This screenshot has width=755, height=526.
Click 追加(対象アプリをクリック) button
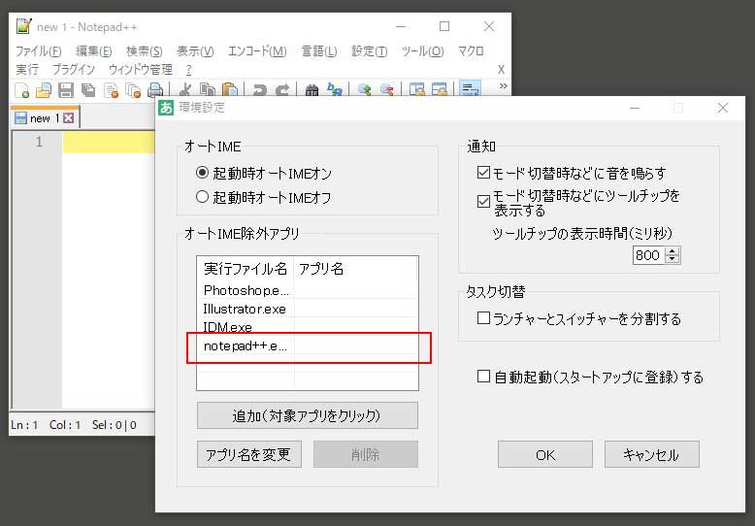tap(308, 415)
